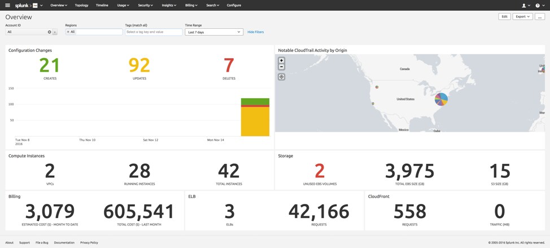Expand the Insights menu

(x=169, y=5)
